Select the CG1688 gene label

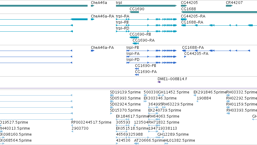tap(188, 9)
